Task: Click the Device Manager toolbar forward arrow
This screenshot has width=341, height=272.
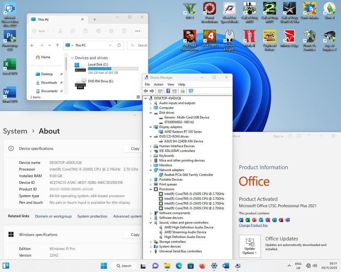Action: [152, 91]
